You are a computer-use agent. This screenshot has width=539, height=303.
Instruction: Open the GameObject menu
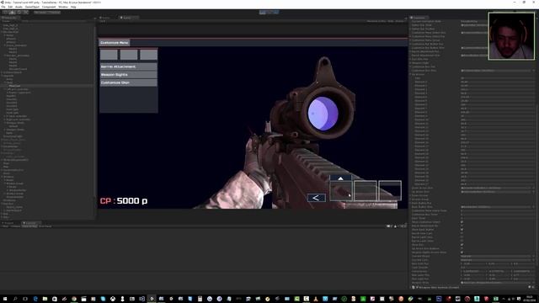(x=32, y=7)
